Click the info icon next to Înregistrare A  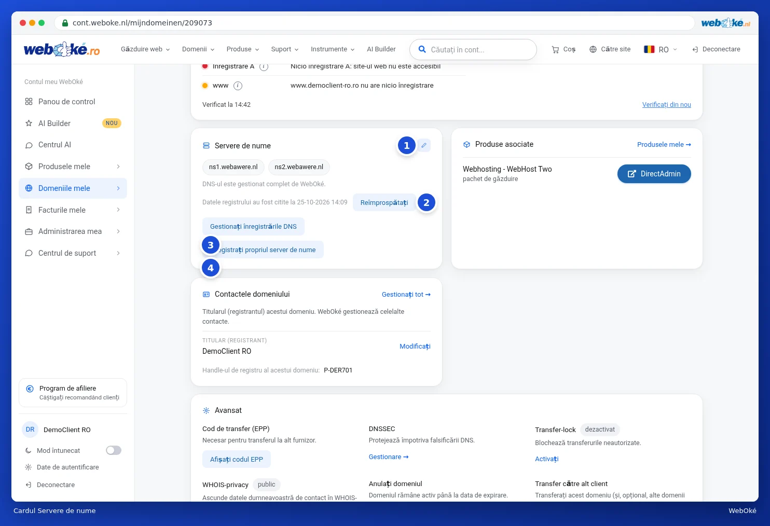point(264,66)
